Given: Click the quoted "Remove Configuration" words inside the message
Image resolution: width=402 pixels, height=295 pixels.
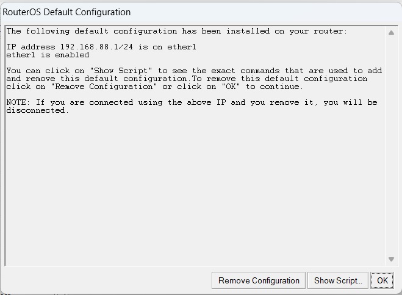Looking at the screenshot, I should pyautogui.click(x=104, y=87).
